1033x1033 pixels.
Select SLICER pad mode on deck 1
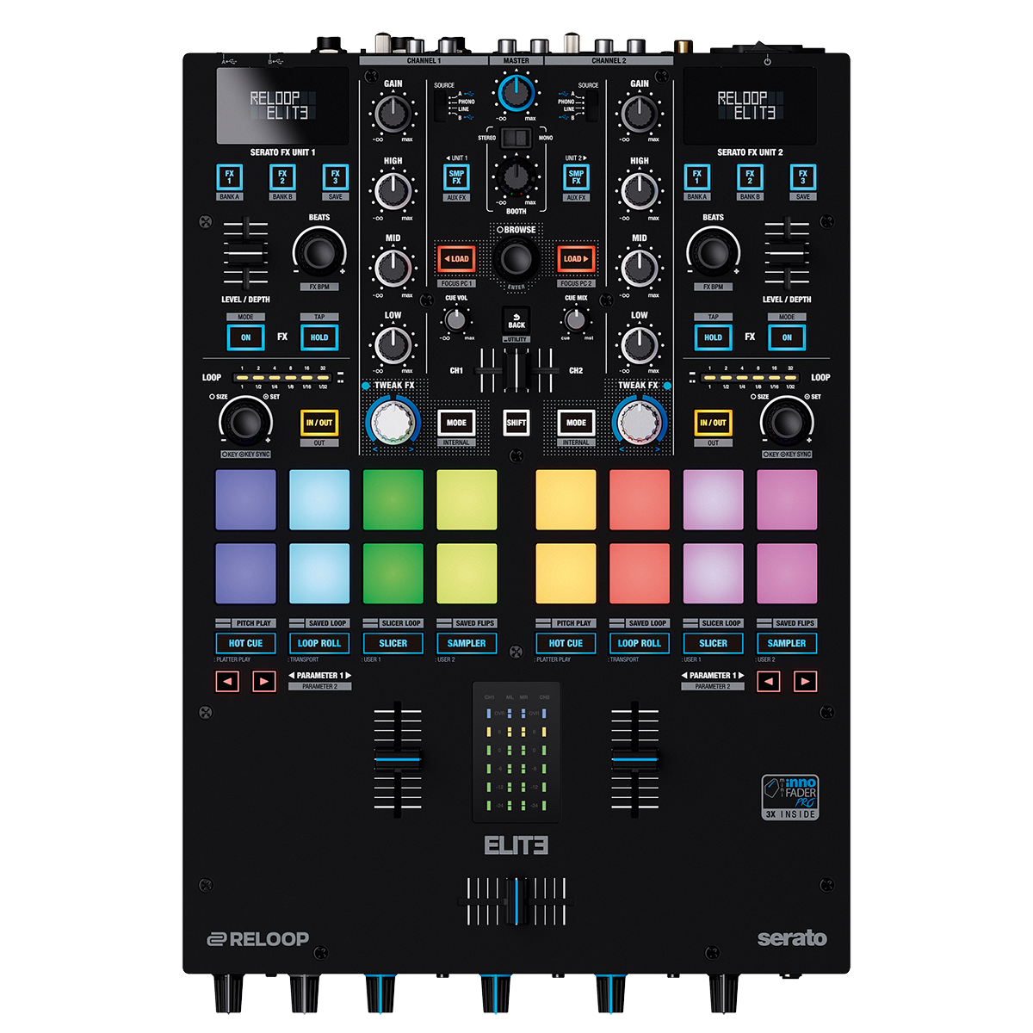(393, 643)
